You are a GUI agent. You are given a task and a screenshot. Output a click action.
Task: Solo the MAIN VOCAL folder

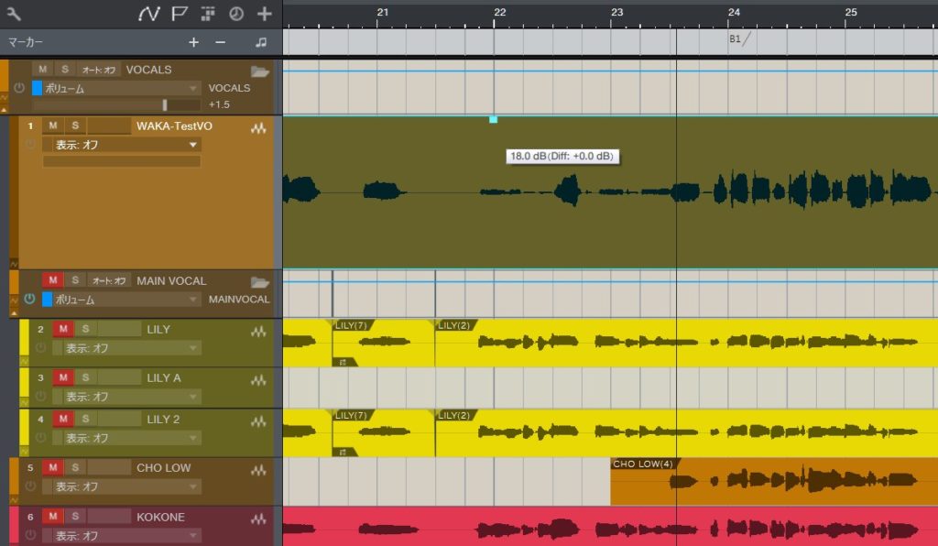(x=75, y=280)
